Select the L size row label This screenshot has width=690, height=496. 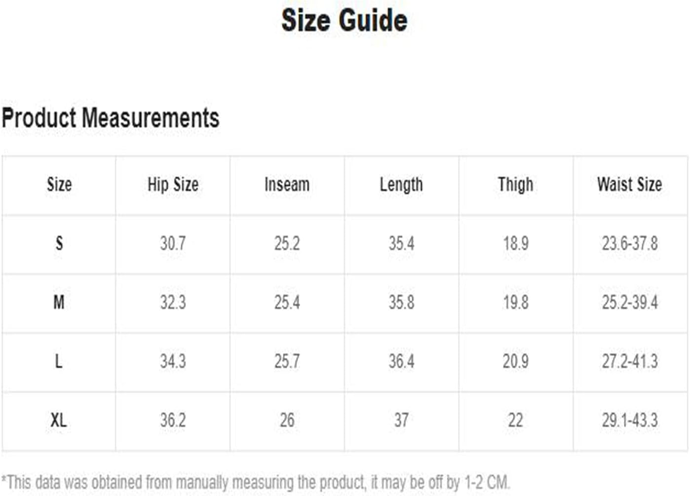point(59,361)
